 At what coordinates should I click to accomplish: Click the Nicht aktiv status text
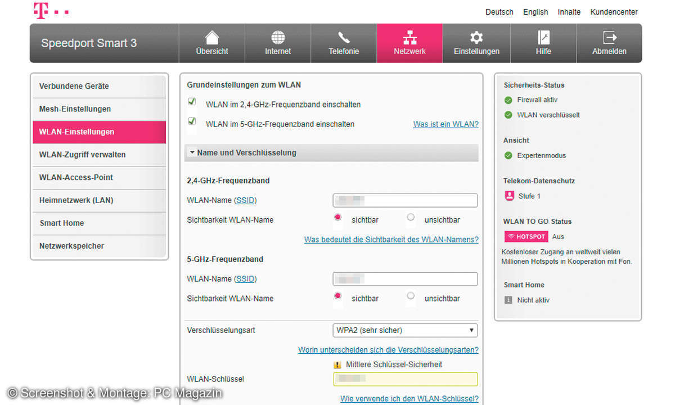[x=533, y=300]
